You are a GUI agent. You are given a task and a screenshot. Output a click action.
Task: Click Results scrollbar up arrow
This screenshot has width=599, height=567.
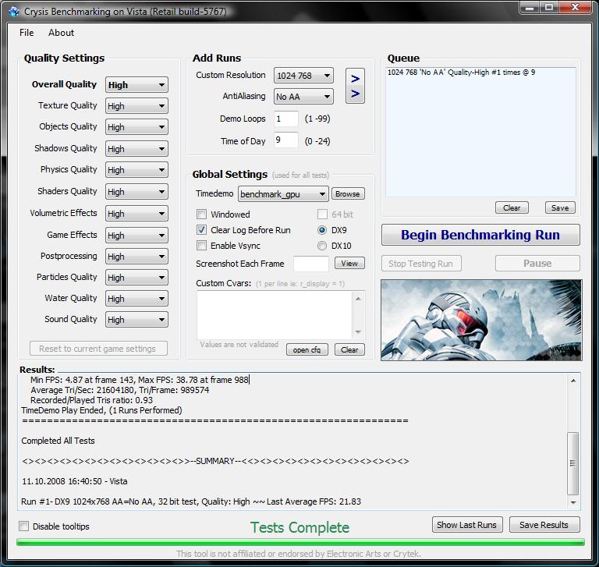pos(573,381)
